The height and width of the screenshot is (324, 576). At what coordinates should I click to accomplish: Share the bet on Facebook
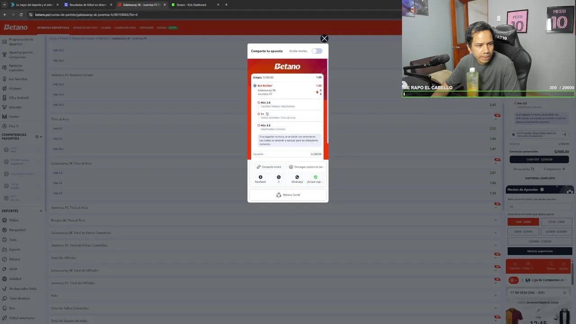point(260,179)
